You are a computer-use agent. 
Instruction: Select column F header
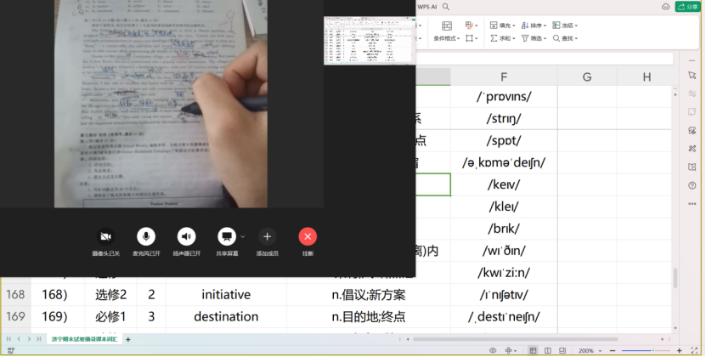[504, 77]
